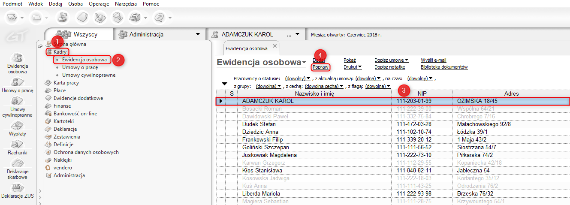Open Umowy cywilnoprawne shortcut in left bar
The image size is (570, 205).
tap(18, 107)
